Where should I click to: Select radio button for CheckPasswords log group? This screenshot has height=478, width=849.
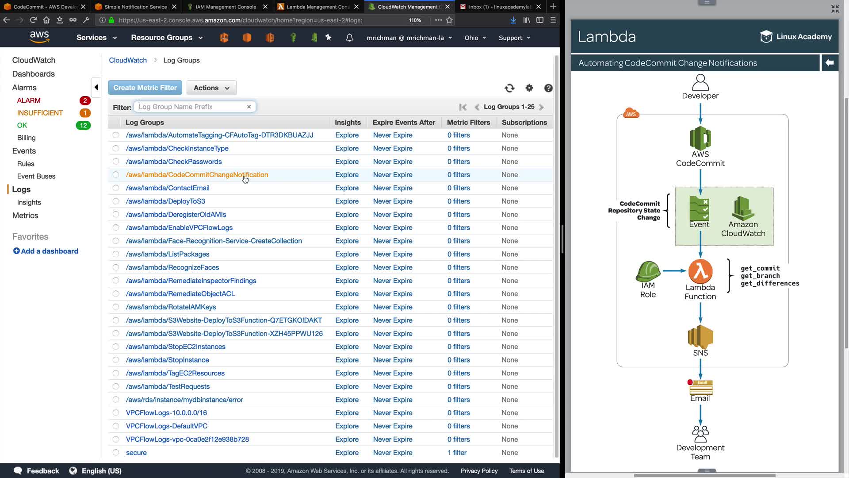[x=116, y=162]
